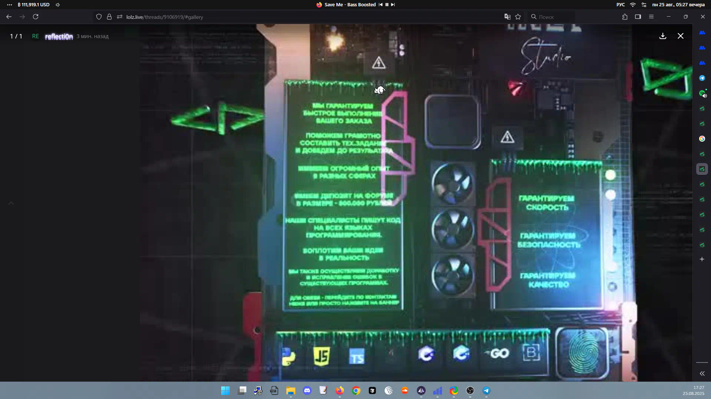Toggle the volume speaker icon in top bar
The height and width of the screenshot is (399, 711).
coord(58,5)
